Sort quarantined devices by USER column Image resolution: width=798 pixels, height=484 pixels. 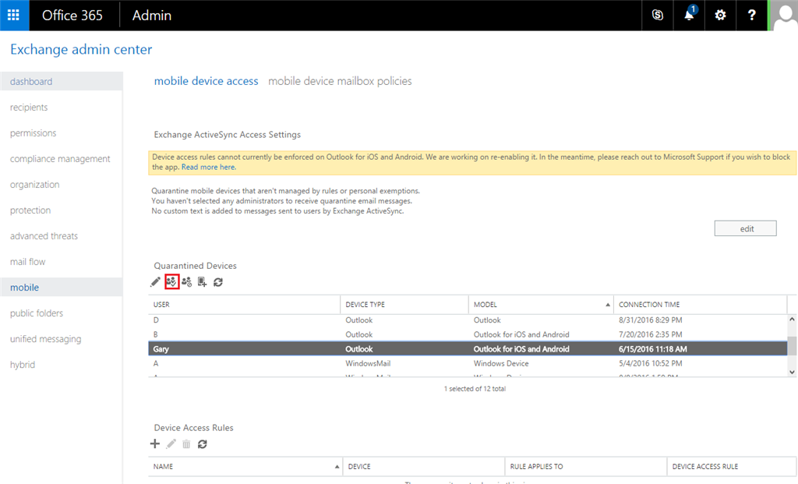[244, 304]
